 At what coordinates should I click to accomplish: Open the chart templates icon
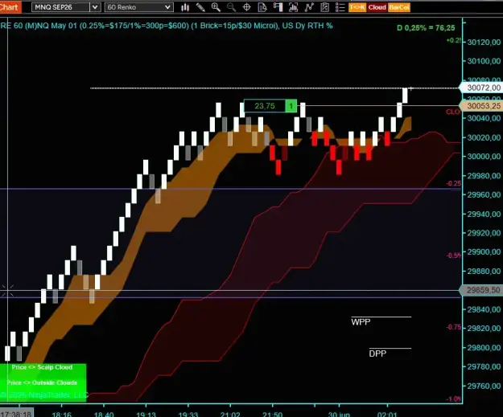[x=324, y=7]
